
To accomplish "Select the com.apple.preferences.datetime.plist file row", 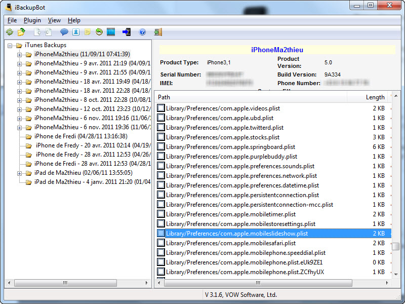I will 274,185.
